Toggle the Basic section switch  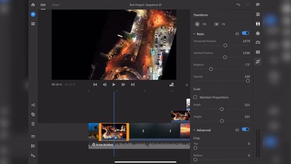point(246,33)
